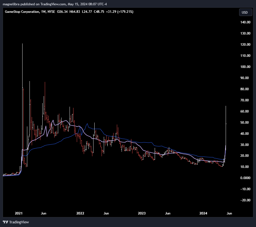Image resolution: width=256 pixels, height=227 pixels.
Task: Click the GameStop Corporation symbol title
Action: point(22,12)
